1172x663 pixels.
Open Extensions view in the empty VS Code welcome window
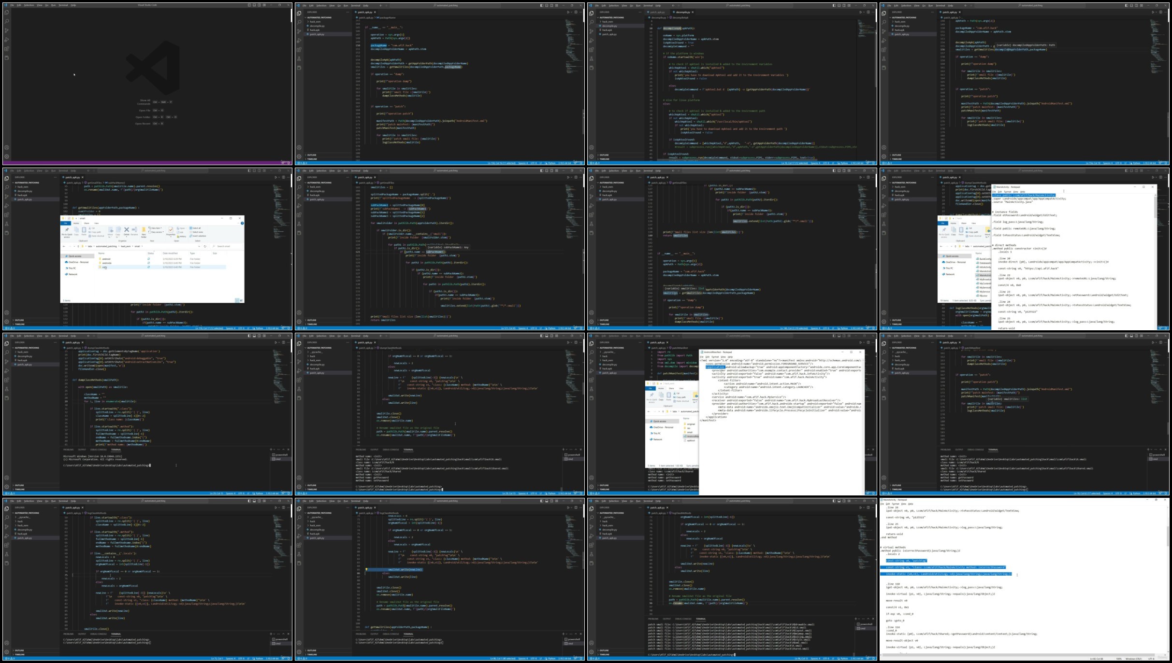(x=7, y=48)
